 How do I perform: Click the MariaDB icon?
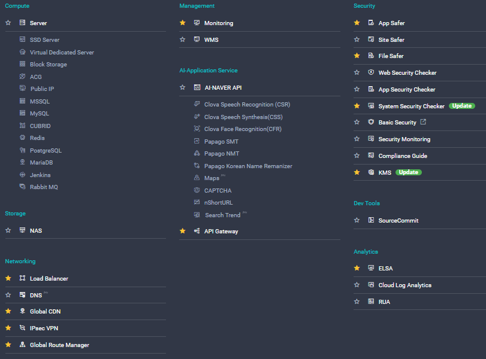click(x=22, y=162)
